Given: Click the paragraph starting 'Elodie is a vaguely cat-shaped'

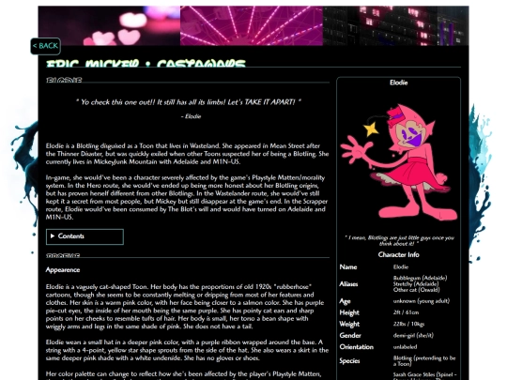Looking at the screenshot, I should tap(185, 306).
